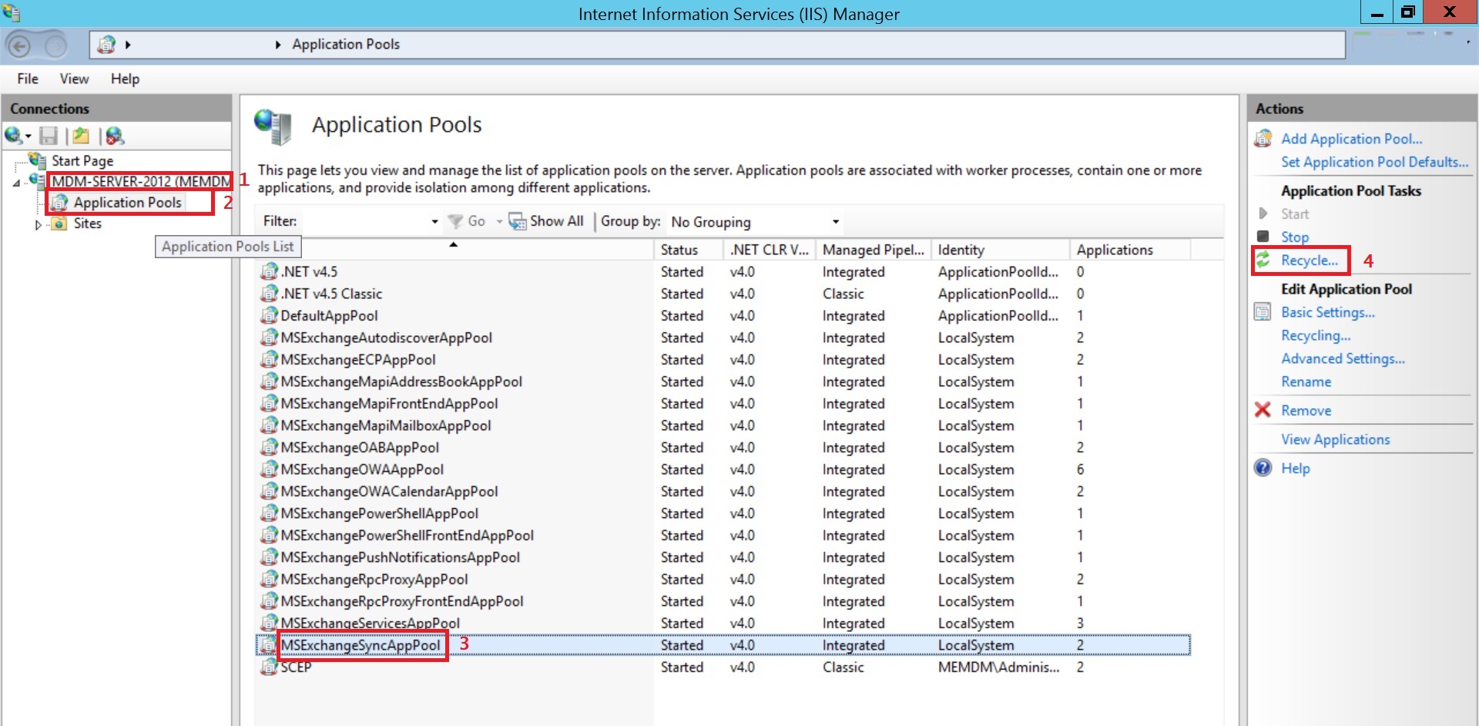This screenshot has width=1479, height=726.
Task: Click the MSExchangeOWAAppPool row icon
Action: [x=269, y=469]
